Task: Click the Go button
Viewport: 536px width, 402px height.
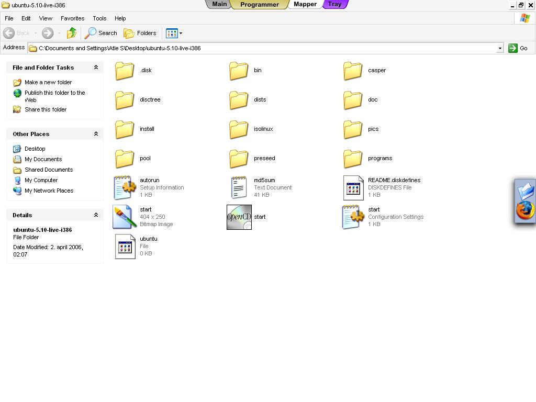Action: (518, 48)
